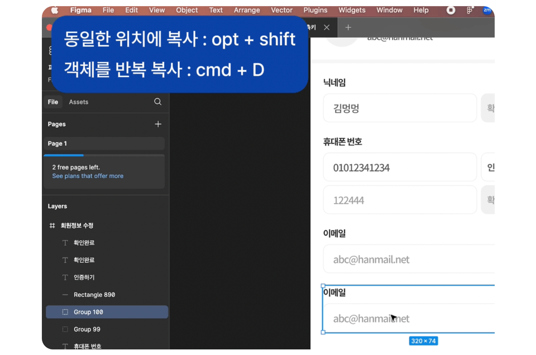536x355 pixels.
Task: Open the Figma status icon in the menu bar
Action: click(x=470, y=10)
